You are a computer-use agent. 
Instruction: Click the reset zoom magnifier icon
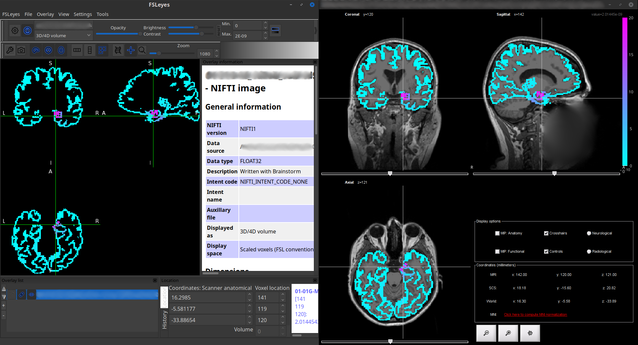[142, 50]
